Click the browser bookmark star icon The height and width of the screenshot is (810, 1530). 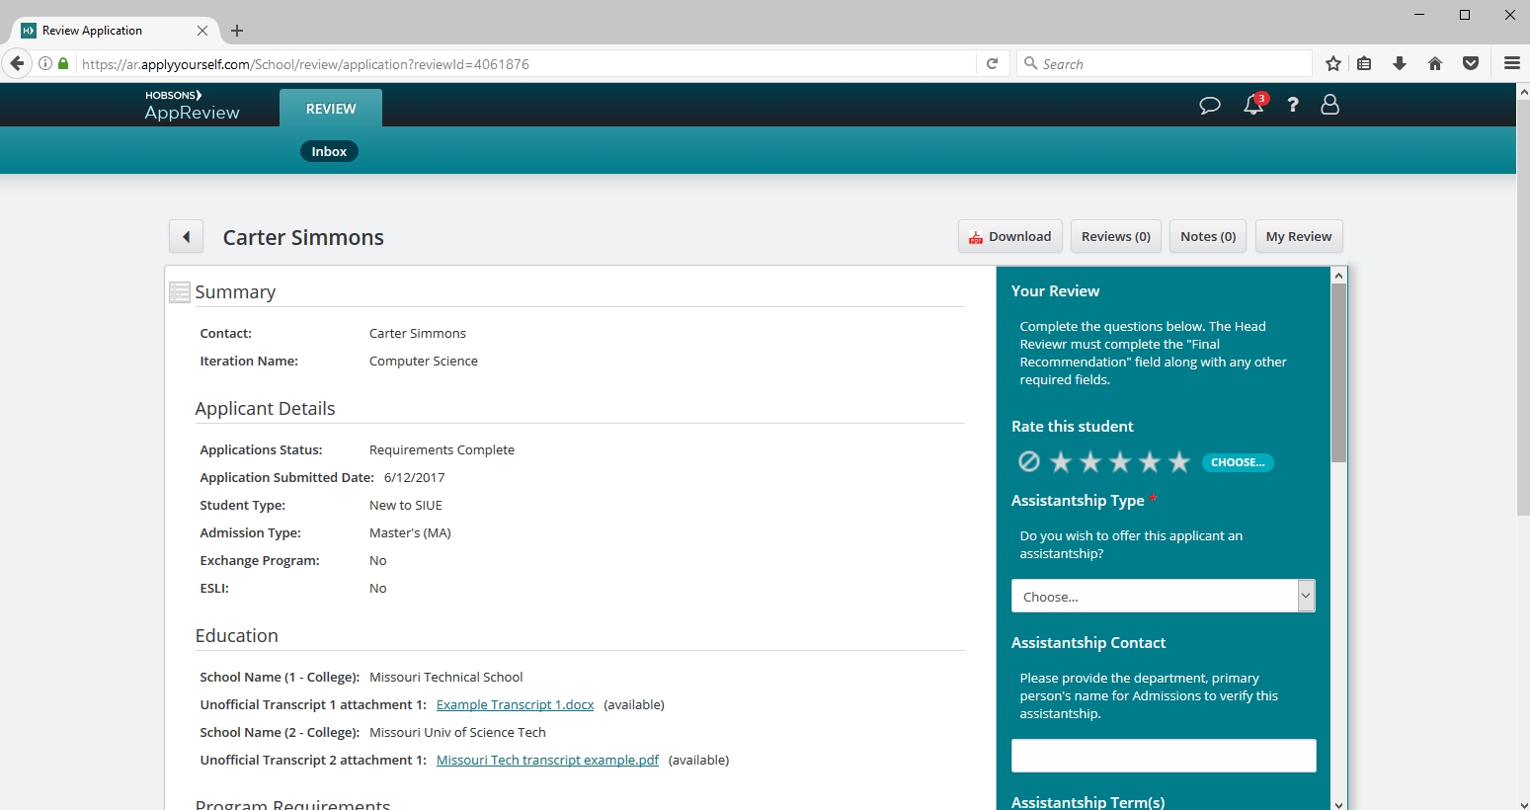[x=1332, y=64]
